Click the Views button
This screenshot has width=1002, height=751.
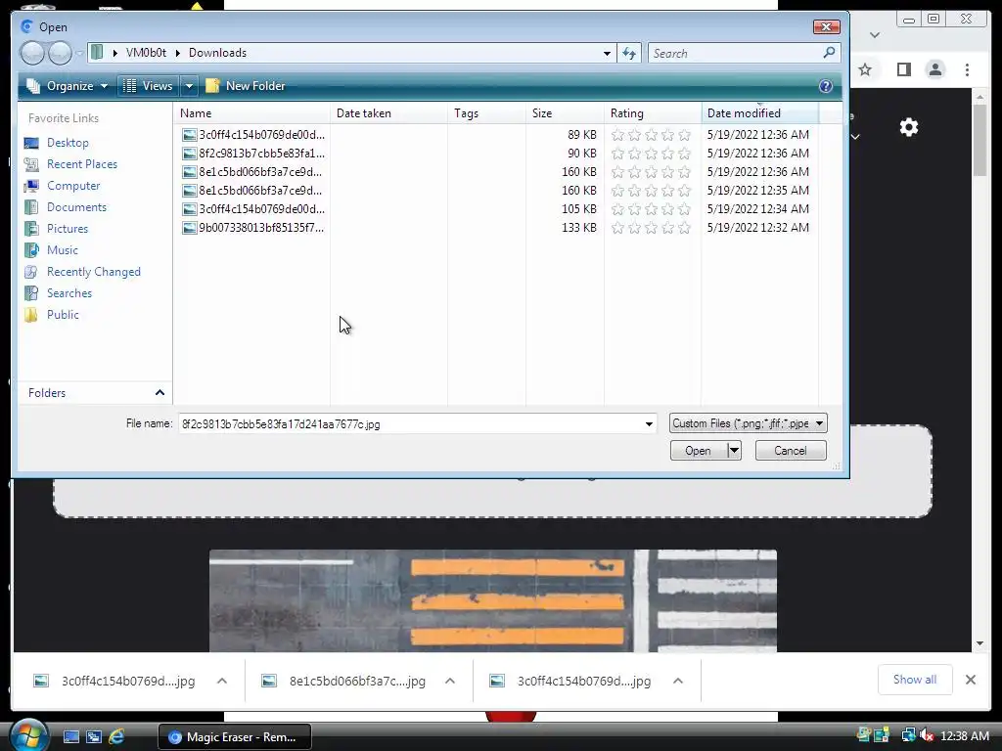tap(149, 86)
